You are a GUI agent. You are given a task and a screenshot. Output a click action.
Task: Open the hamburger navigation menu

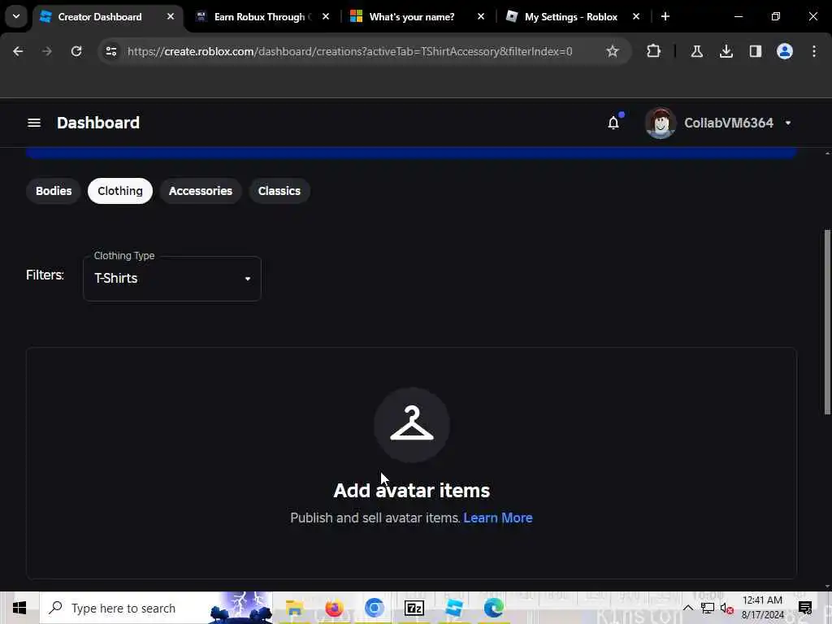(x=34, y=123)
